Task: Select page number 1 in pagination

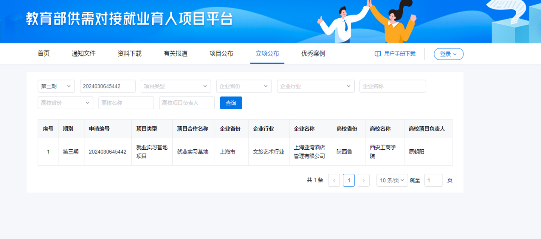Action: (x=348, y=180)
